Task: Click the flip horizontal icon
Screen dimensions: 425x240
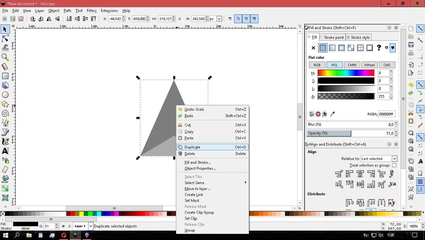Action: click(x=49, y=19)
